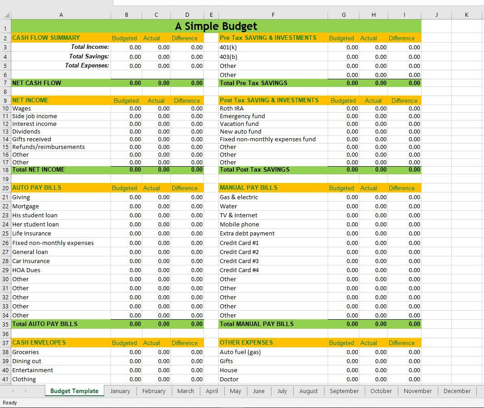Go to next sheet tab arrow
The width and height of the screenshot is (484, 408).
26,391
